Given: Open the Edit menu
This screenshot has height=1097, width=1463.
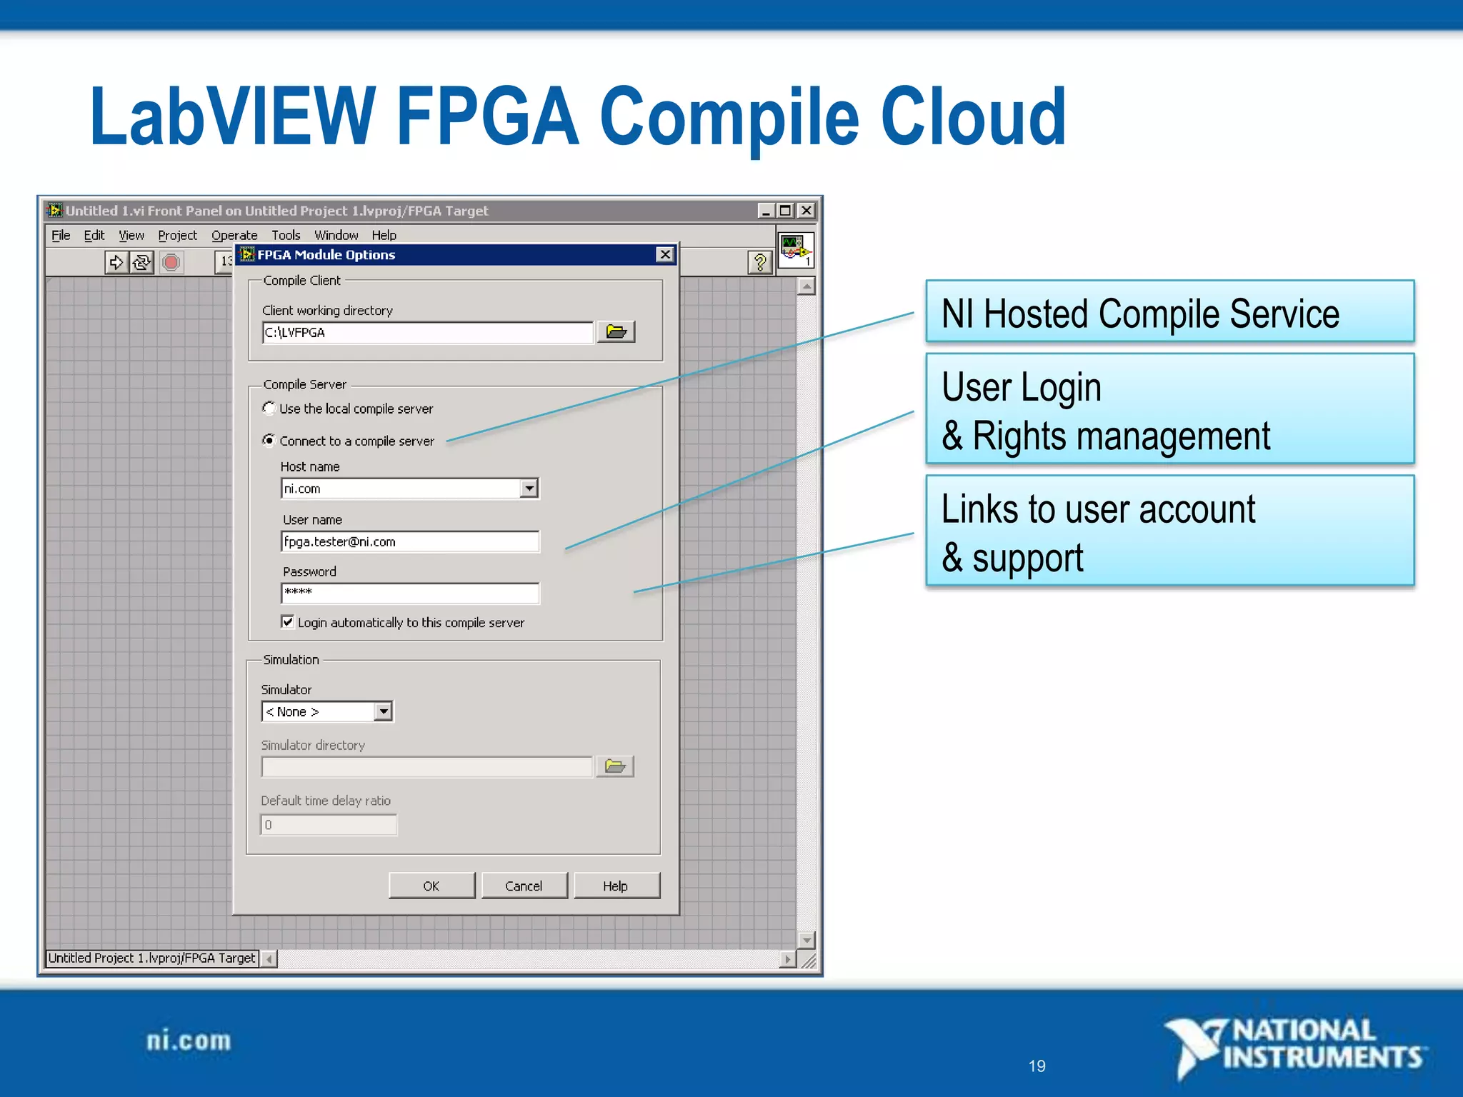Looking at the screenshot, I should [94, 235].
